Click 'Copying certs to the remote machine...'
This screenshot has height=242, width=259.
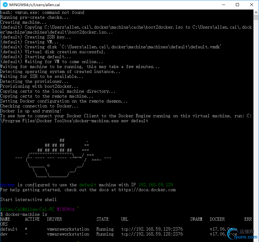pos(47,96)
